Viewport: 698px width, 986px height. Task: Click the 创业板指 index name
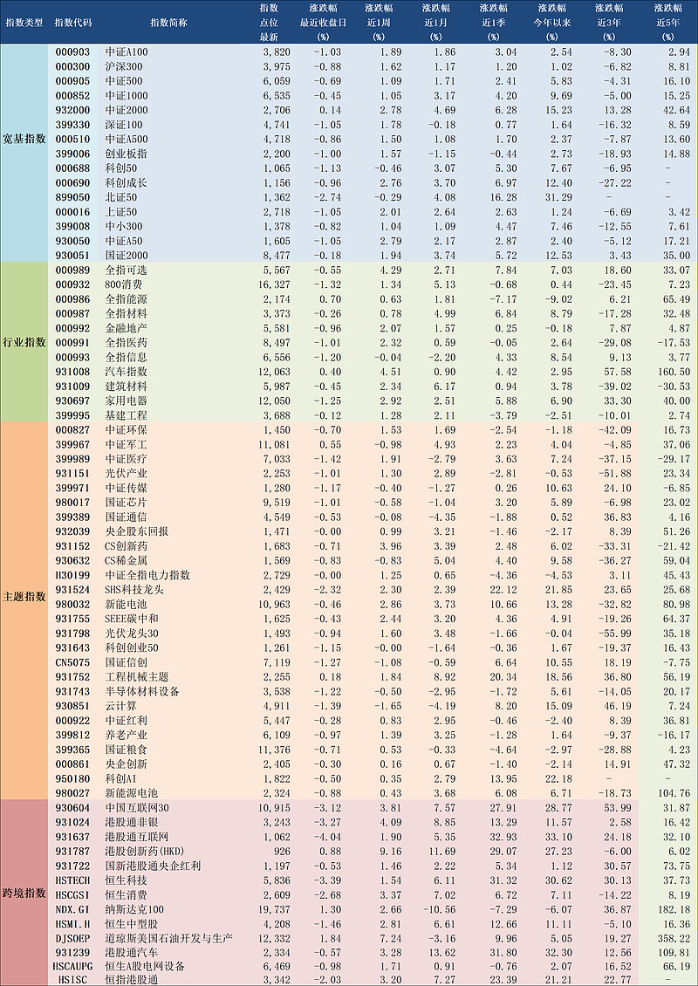click(x=126, y=154)
